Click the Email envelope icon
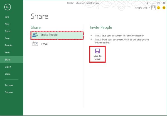This screenshot has width=167, height=116. (x=35, y=44)
